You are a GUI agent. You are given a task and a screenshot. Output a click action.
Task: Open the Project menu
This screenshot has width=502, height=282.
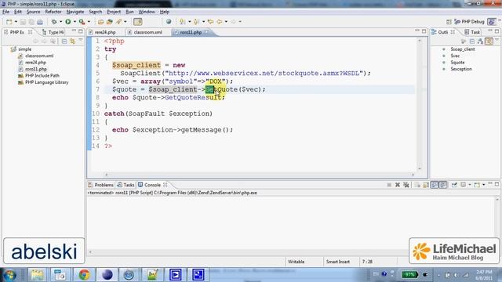click(114, 12)
